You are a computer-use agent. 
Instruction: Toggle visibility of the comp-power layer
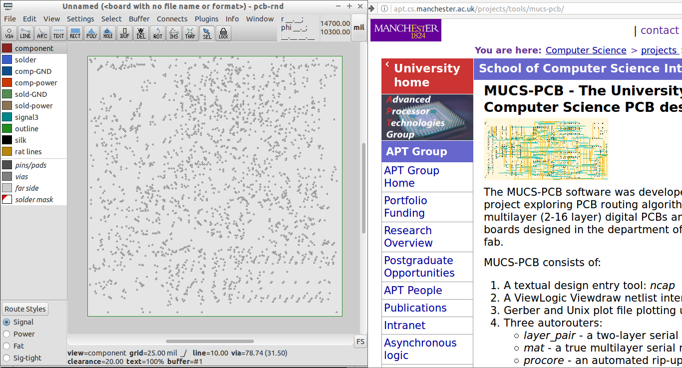(x=7, y=83)
